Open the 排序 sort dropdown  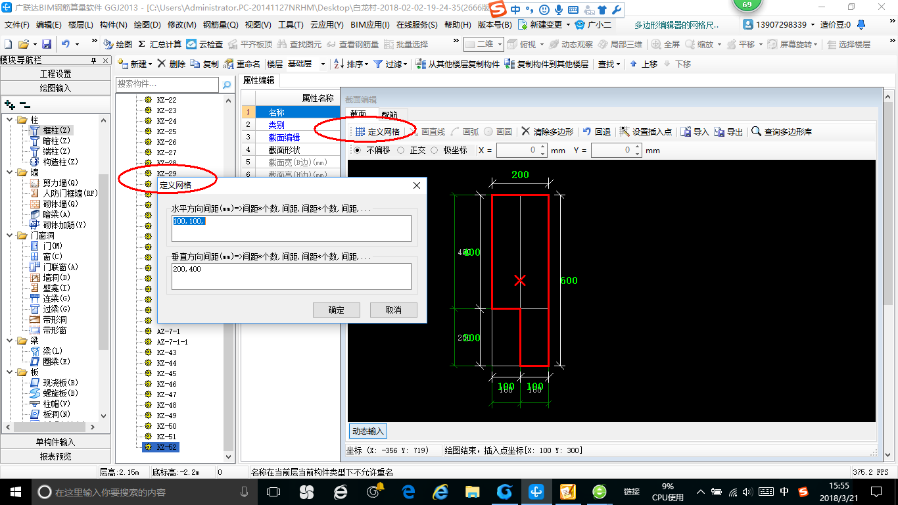click(x=352, y=64)
